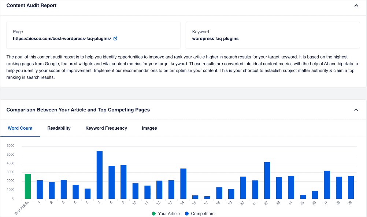Click the tallest bar for competitor 7
This screenshot has height=217, width=367.
click(x=100, y=175)
